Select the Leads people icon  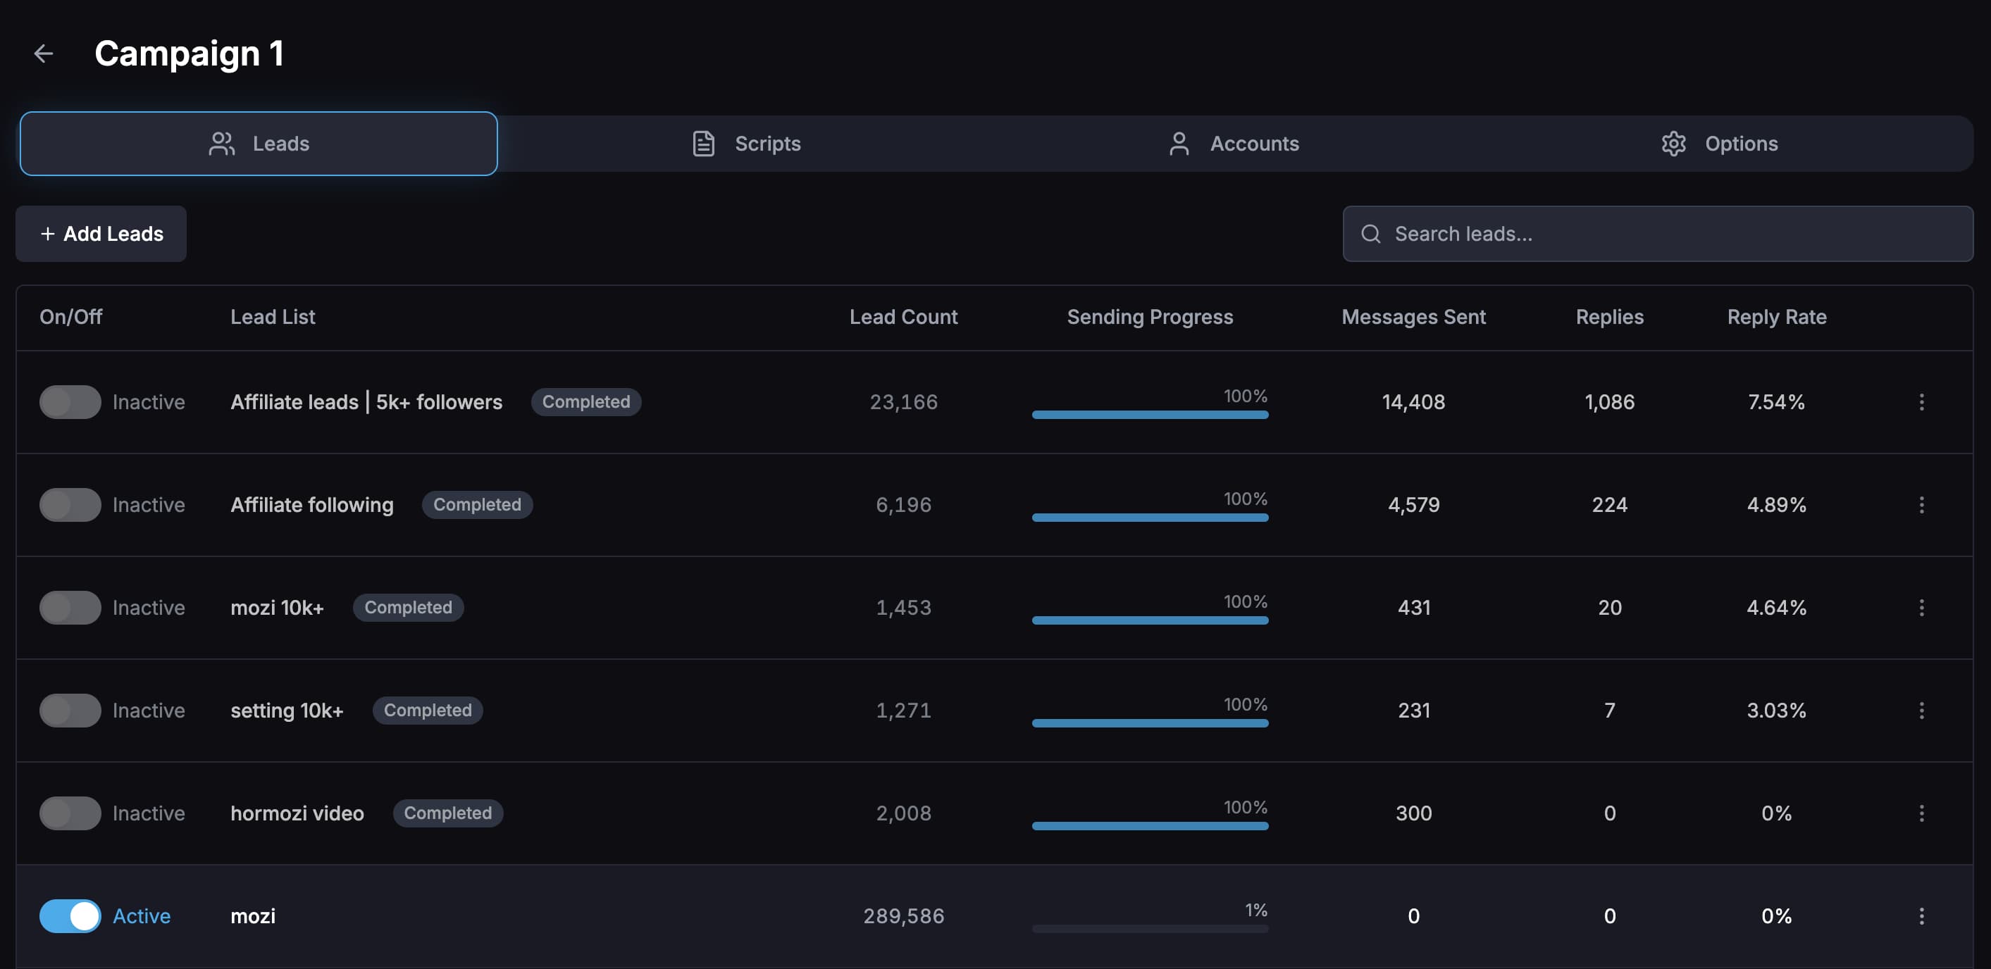pos(222,143)
